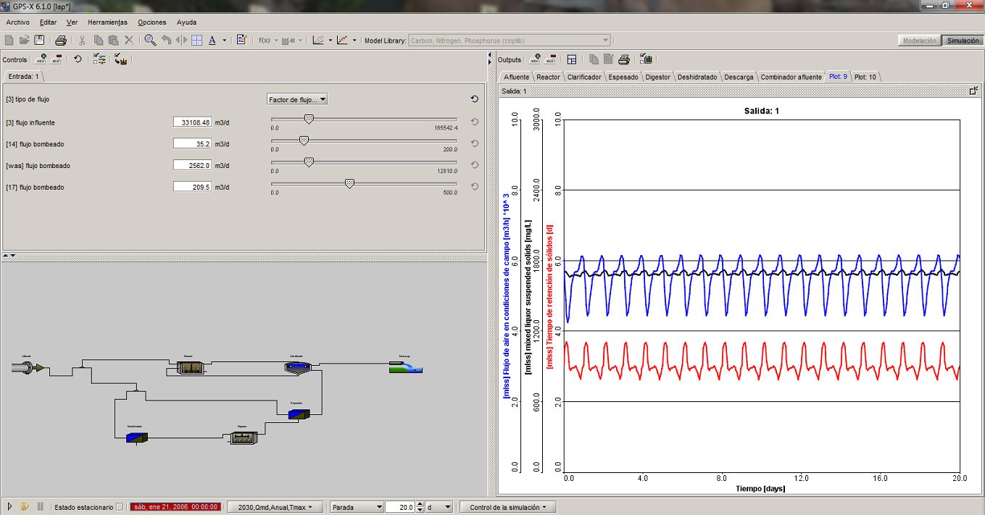Click the flujo influente slider handle
This screenshot has height=515, width=985.
tap(309, 119)
